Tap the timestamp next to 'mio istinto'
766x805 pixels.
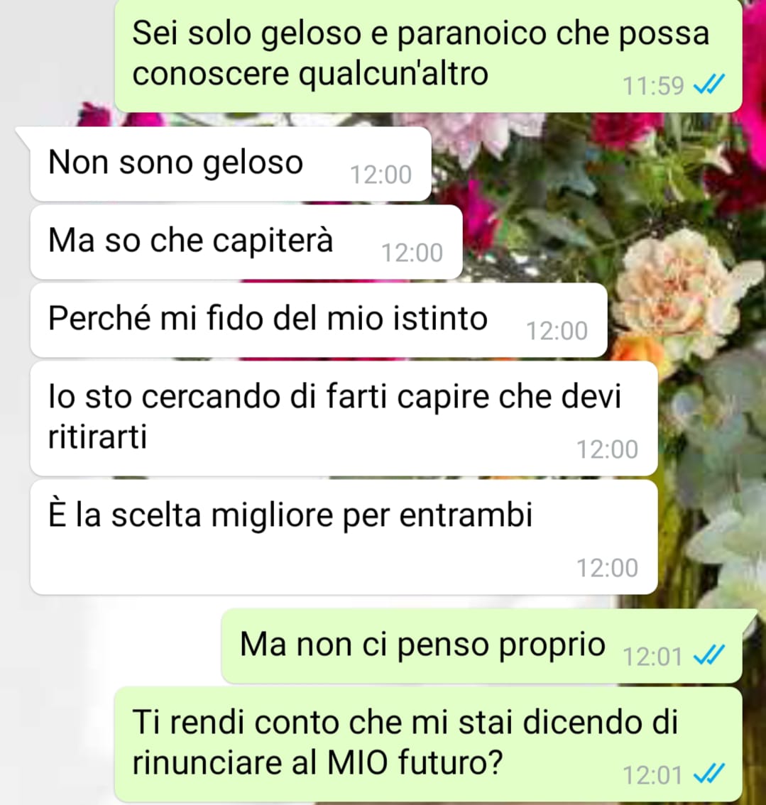pyautogui.click(x=557, y=331)
